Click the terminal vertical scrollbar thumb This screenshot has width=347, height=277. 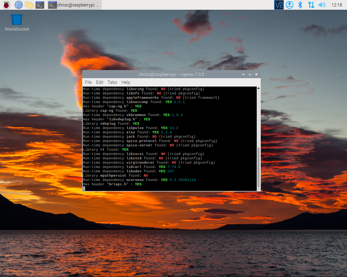point(258,167)
